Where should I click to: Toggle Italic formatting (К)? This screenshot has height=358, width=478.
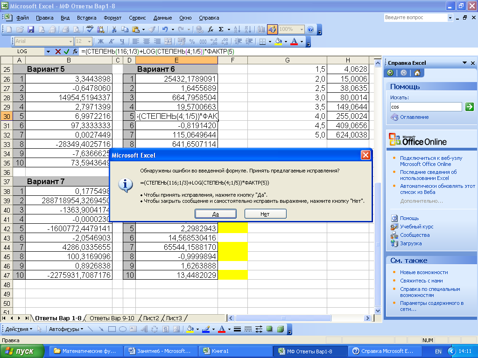click(111, 41)
